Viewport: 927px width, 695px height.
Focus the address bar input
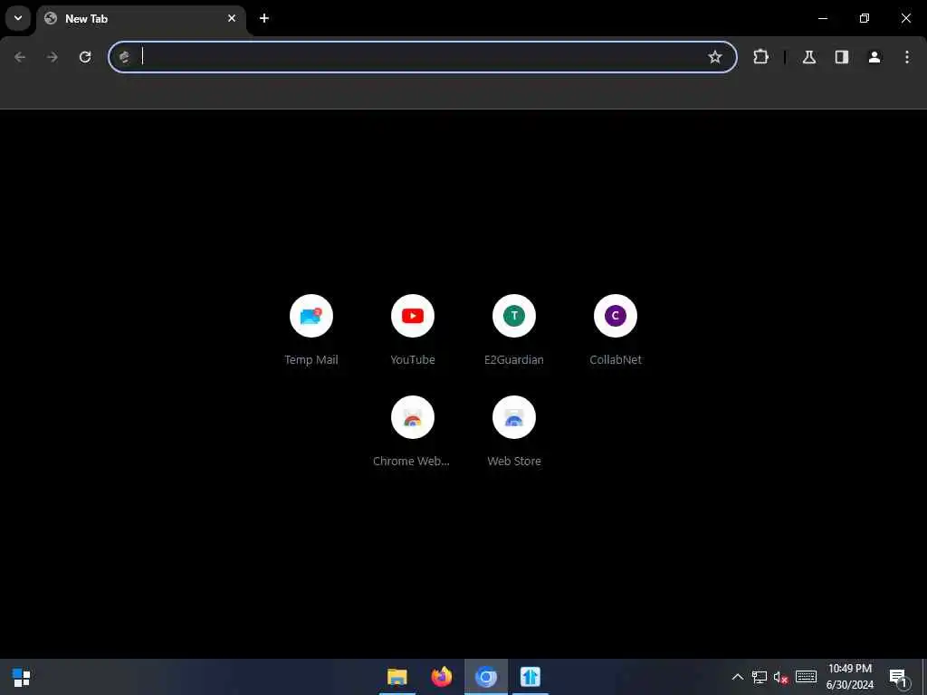point(422,57)
